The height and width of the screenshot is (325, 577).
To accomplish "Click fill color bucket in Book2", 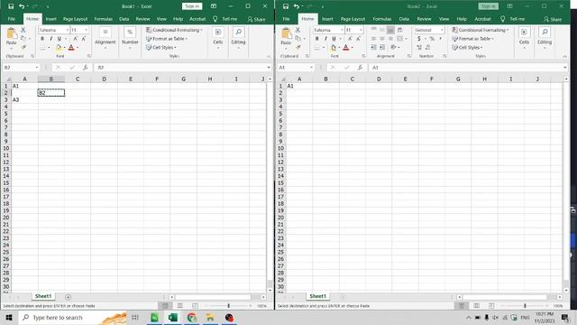I will (x=333, y=48).
